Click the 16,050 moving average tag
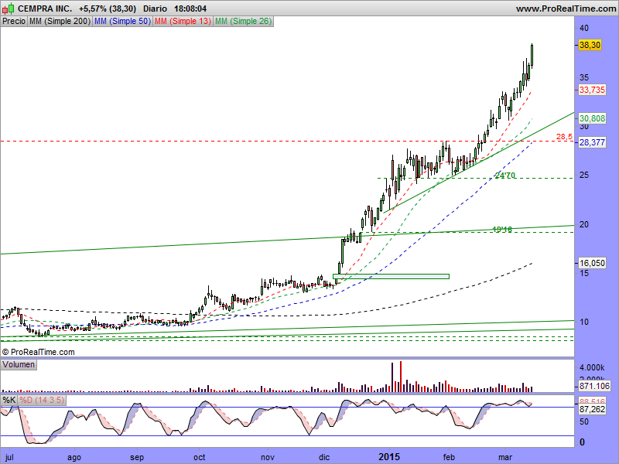 [592, 263]
